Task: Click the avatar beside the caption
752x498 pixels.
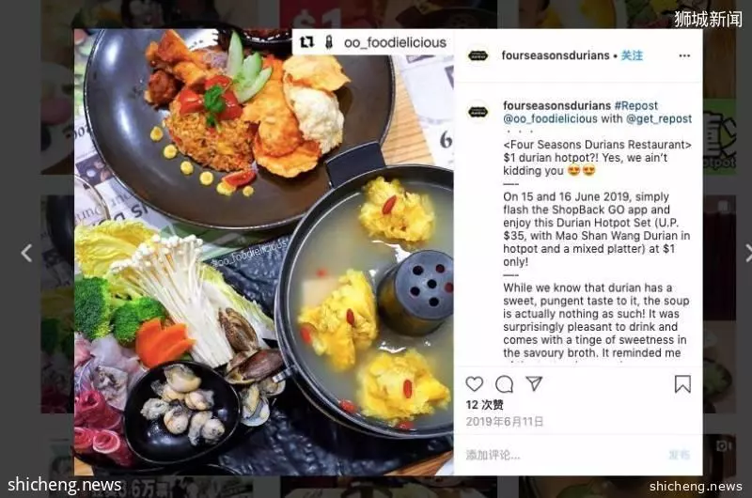Action: pyautogui.click(x=478, y=112)
